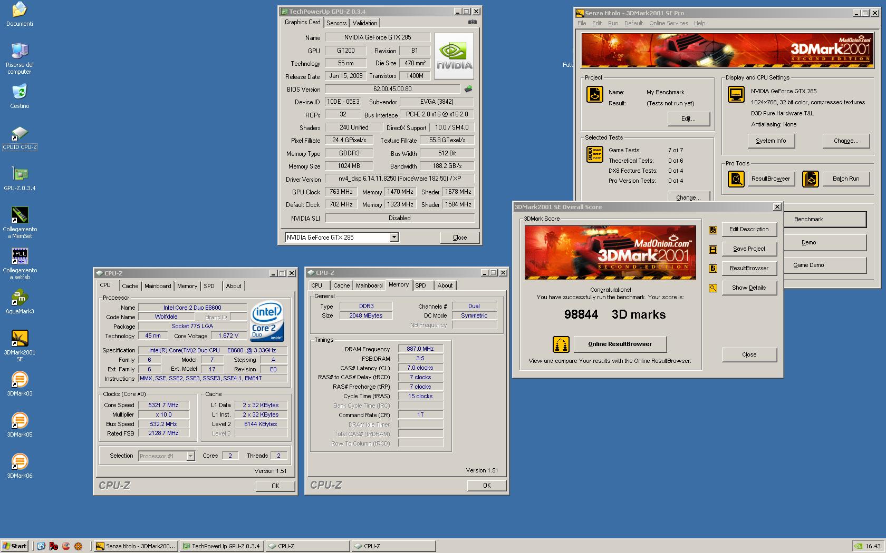Launch AquaMark3 desktop icon
The width and height of the screenshot is (886, 553).
20,302
